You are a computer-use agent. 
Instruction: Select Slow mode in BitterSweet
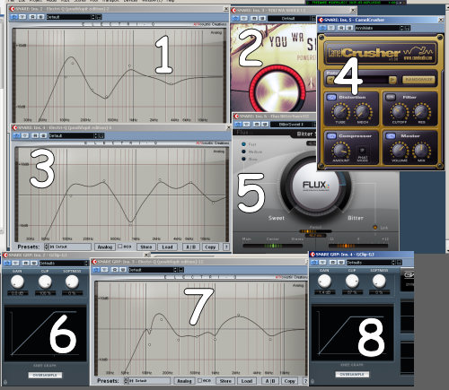click(243, 159)
